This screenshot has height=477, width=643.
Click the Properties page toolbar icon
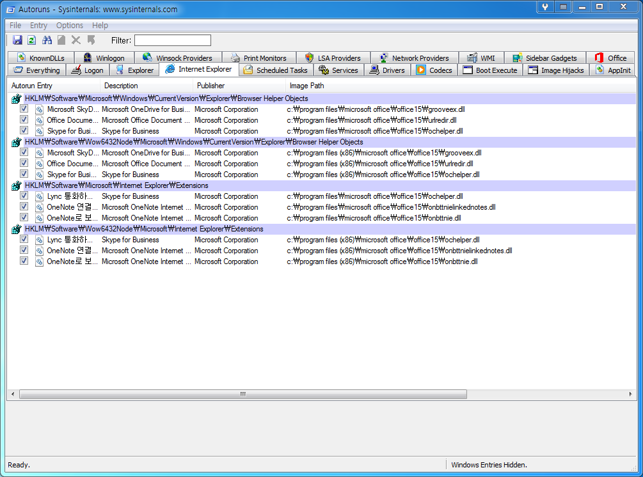61,40
